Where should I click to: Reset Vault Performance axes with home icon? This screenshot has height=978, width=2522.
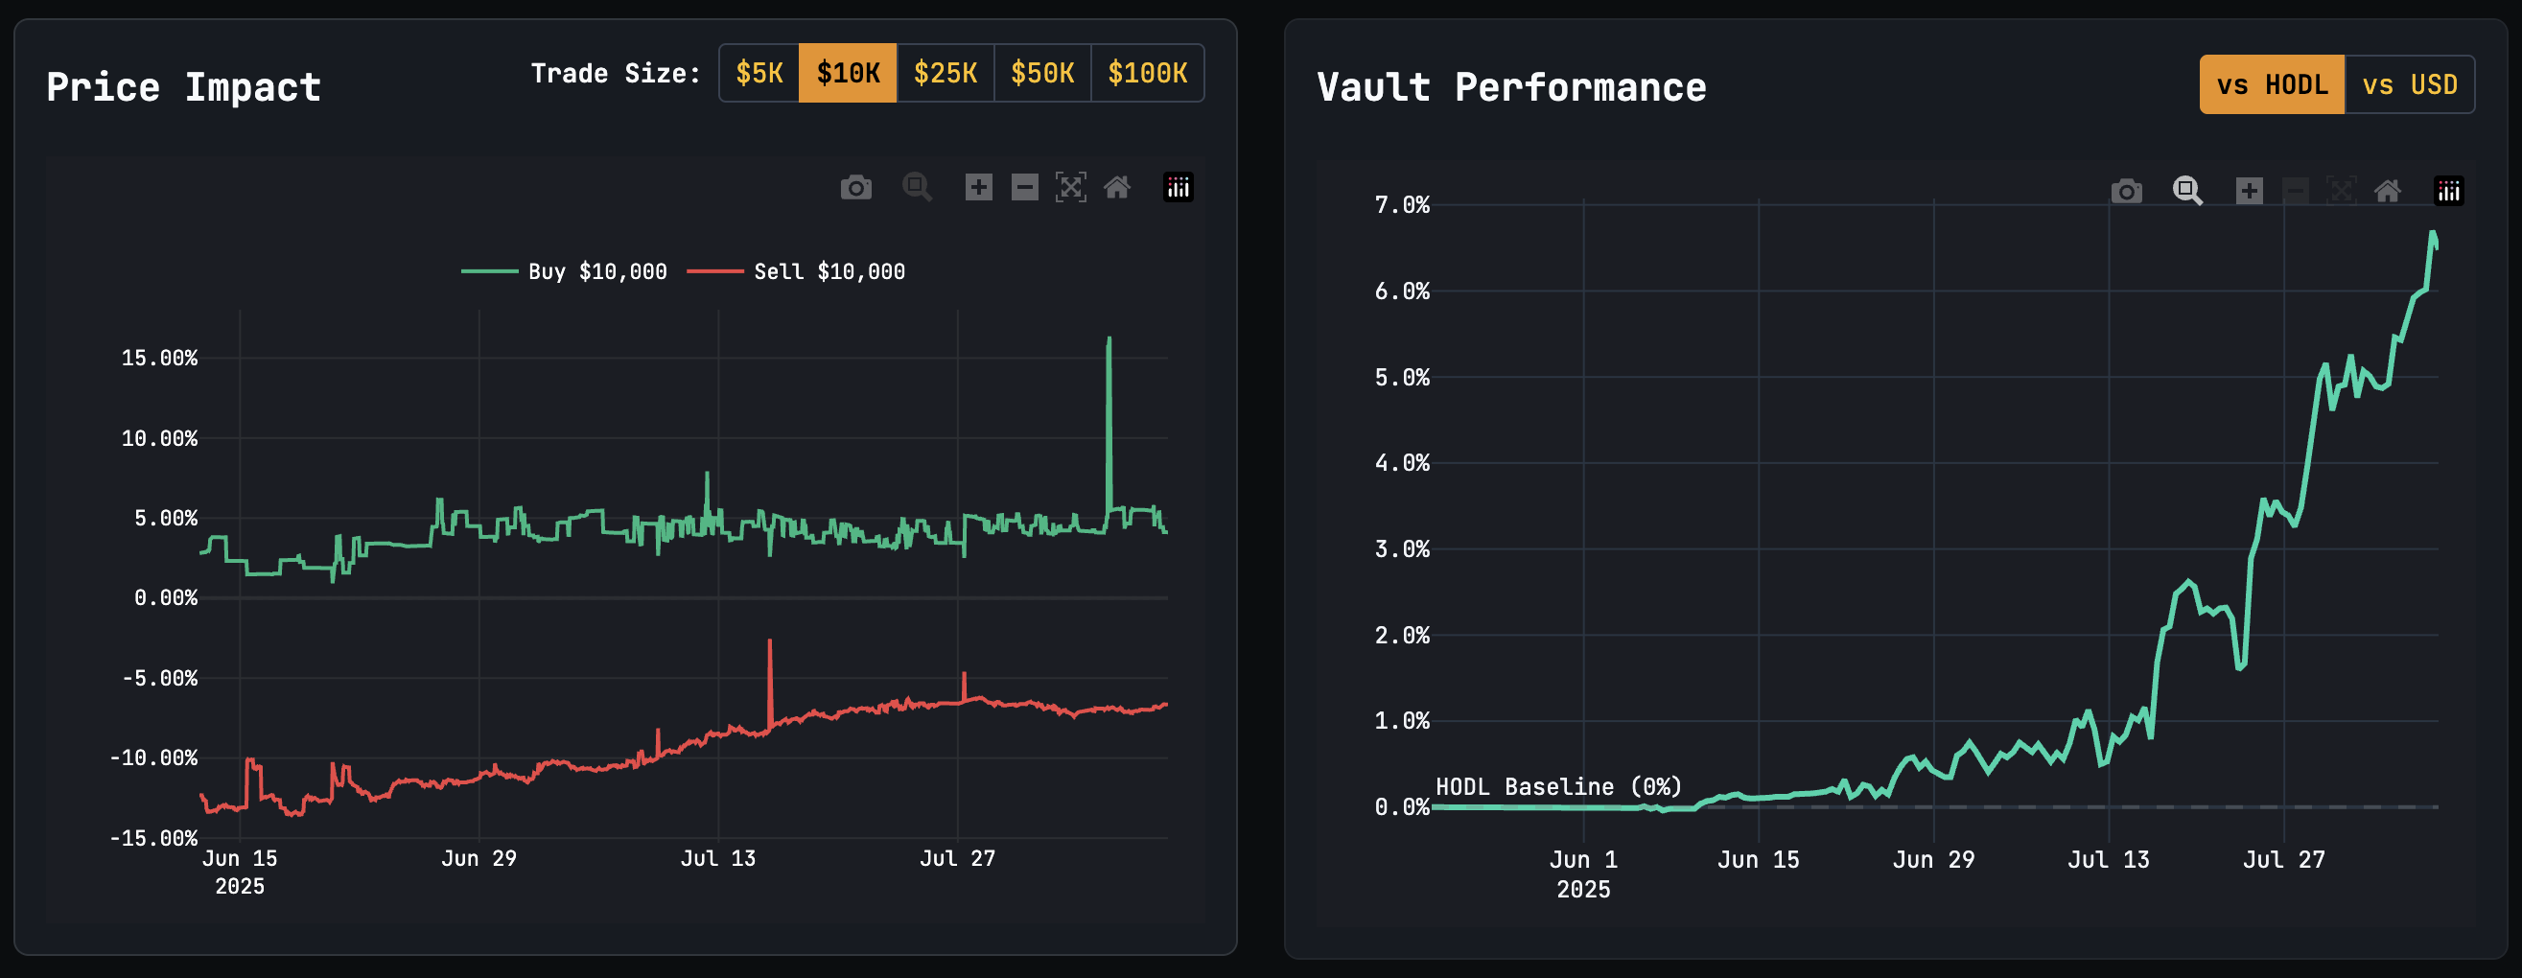[2388, 191]
